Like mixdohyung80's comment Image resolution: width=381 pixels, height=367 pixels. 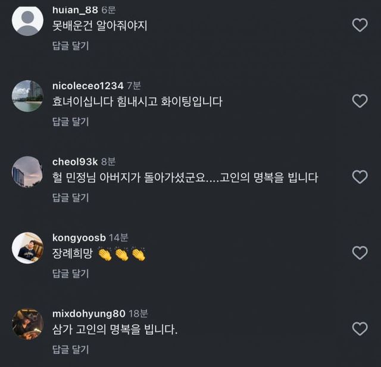pyautogui.click(x=360, y=328)
